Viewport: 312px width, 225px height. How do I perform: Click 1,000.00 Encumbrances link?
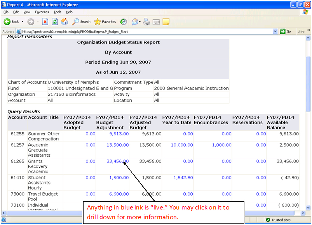[221, 145]
